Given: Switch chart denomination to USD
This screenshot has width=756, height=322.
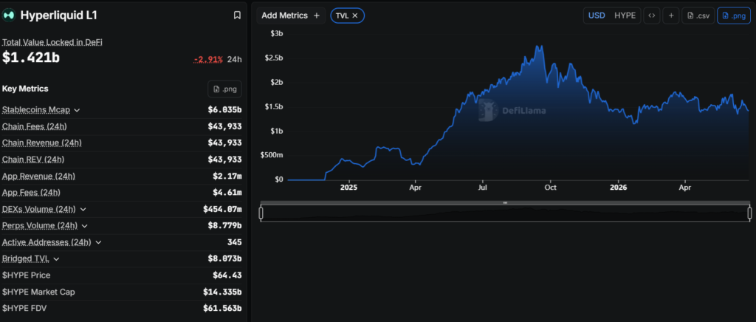Looking at the screenshot, I should pyautogui.click(x=597, y=16).
